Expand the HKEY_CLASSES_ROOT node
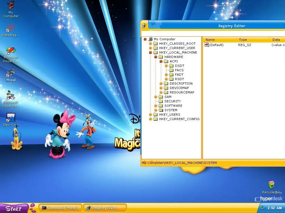The height and width of the screenshot is (213, 285). coord(150,44)
